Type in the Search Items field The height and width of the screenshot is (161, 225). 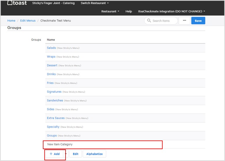tap(163, 21)
